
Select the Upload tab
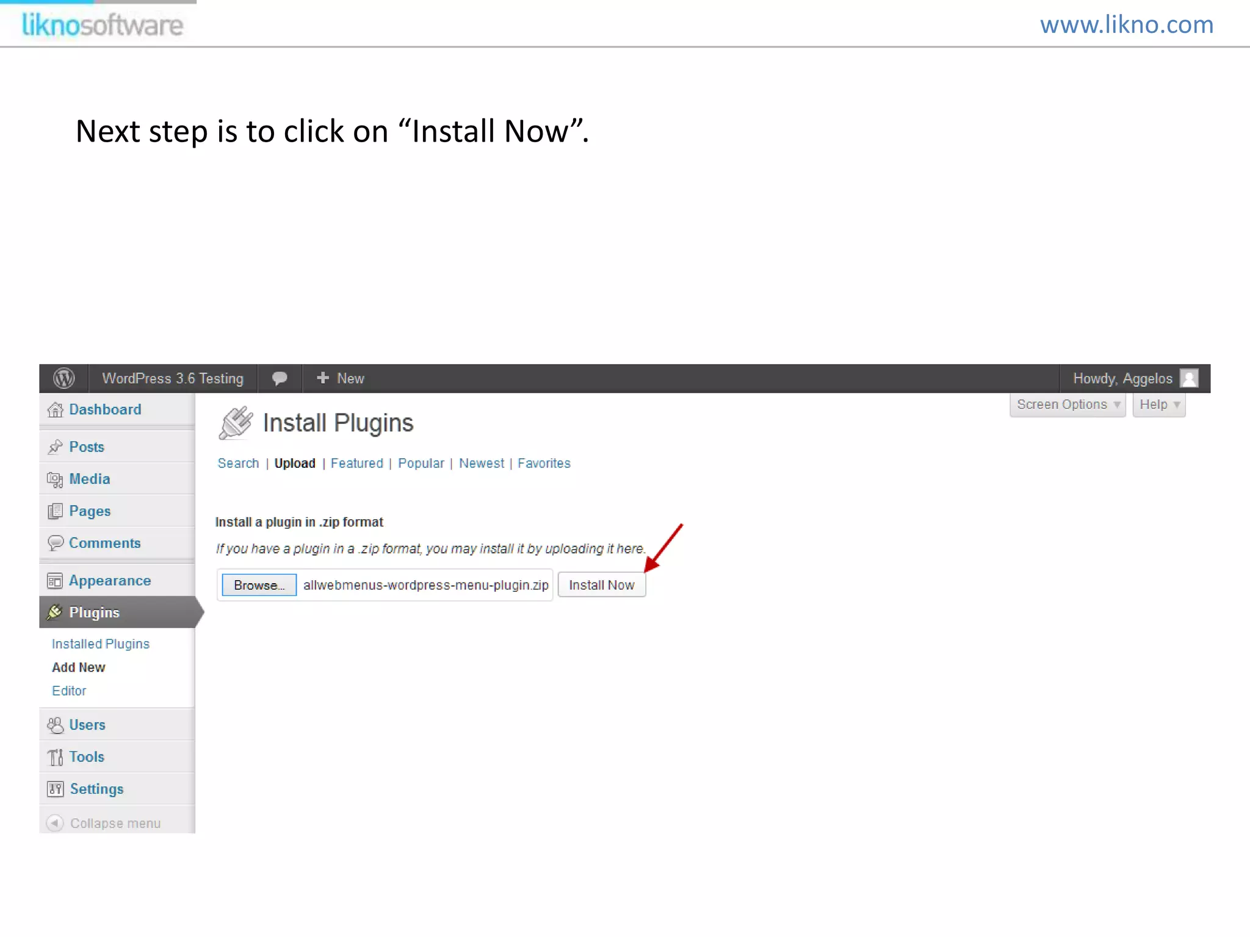295,463
